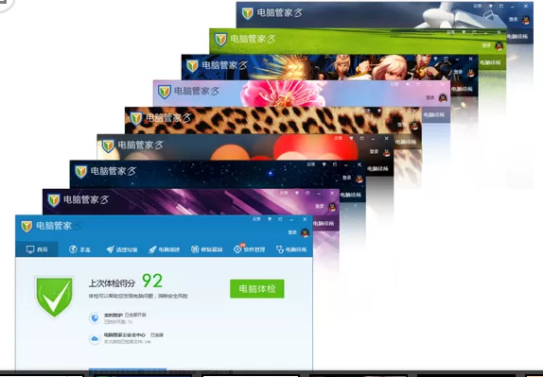Open 软件管理 tab with red badge

coord(250,248)
